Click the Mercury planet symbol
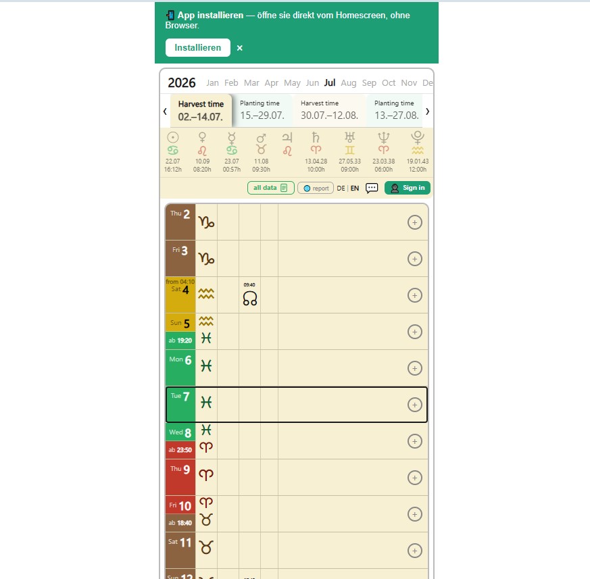The width and height of the screenshot is (590, 579). [x=232, y=138]
